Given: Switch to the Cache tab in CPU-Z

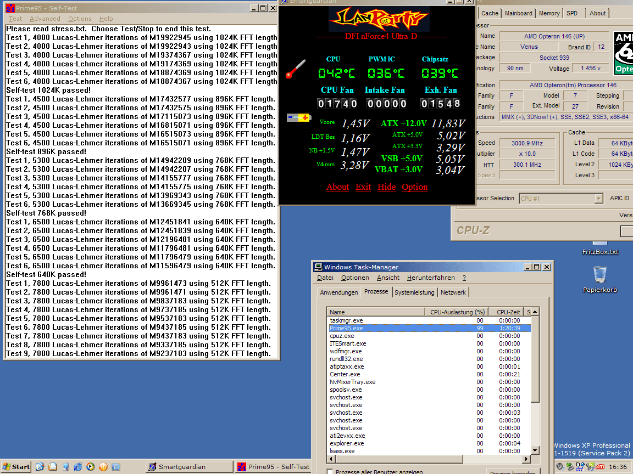Looking at the screenshot, I should pos(490,13).
